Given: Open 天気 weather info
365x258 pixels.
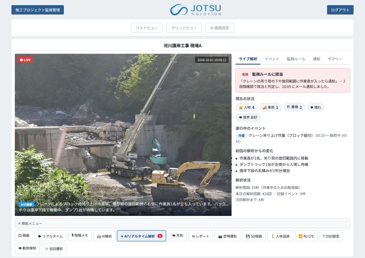Looking at the screenshot, I should tap(177, 236).
